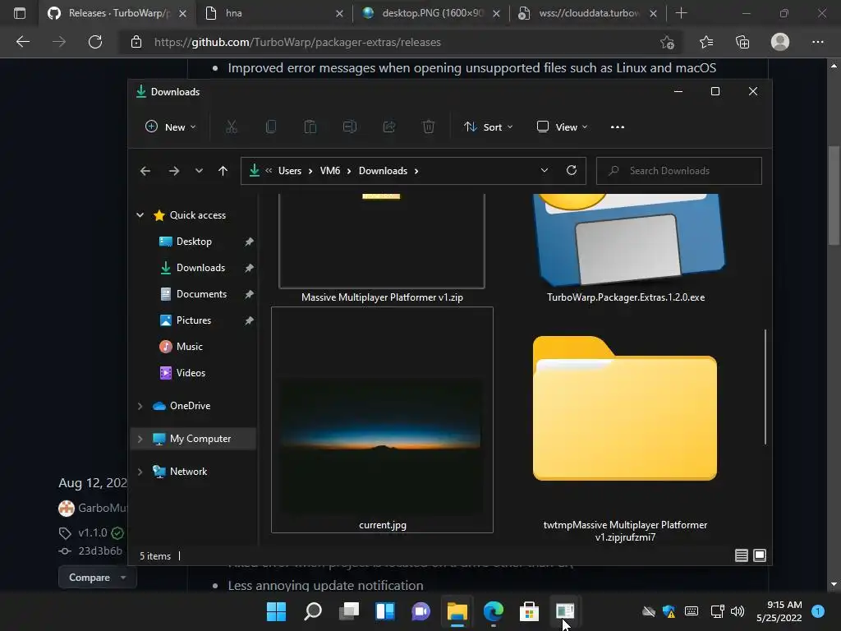The height and width of the screenshot is (631, 841).
Task: Select Documents in navigation pane
Action: (201, 294)
